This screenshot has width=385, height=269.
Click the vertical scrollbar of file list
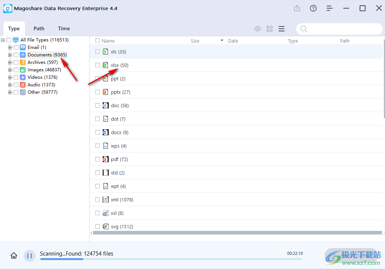384,78
